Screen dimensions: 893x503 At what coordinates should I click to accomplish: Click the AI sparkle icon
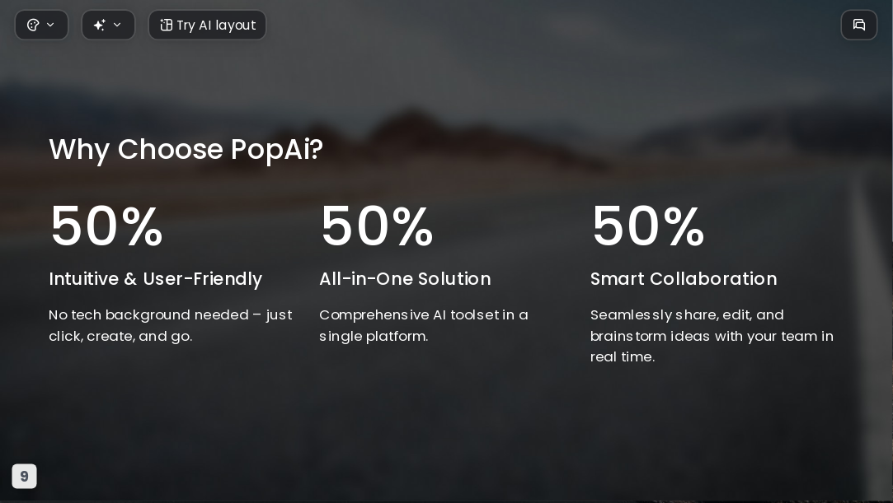tap(99, 25)
